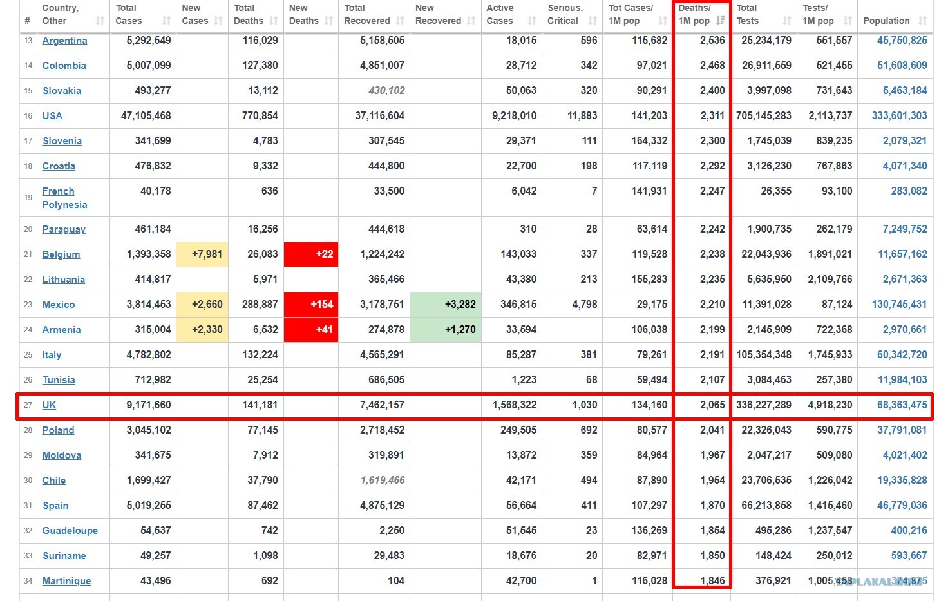
Task: Sort by Serious, Critical column arrows
Action: coord(593,21)
